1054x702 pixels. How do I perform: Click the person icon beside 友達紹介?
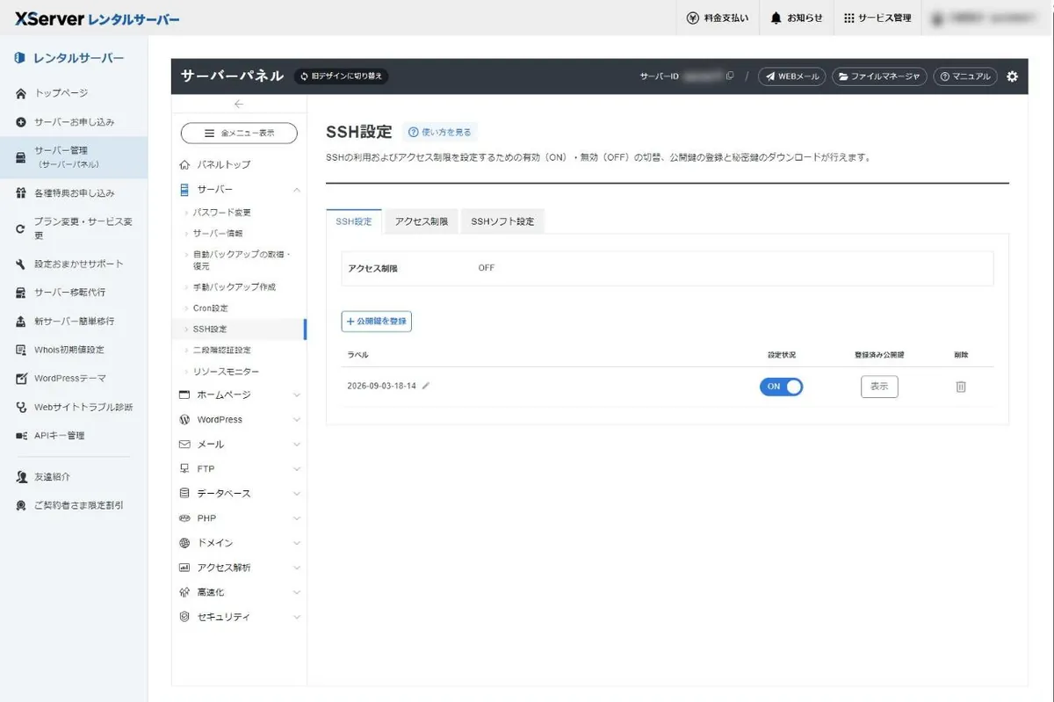[21, 477]
